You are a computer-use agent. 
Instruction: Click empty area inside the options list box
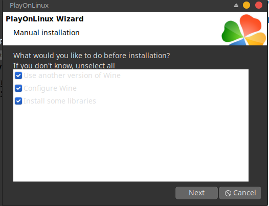131,142
